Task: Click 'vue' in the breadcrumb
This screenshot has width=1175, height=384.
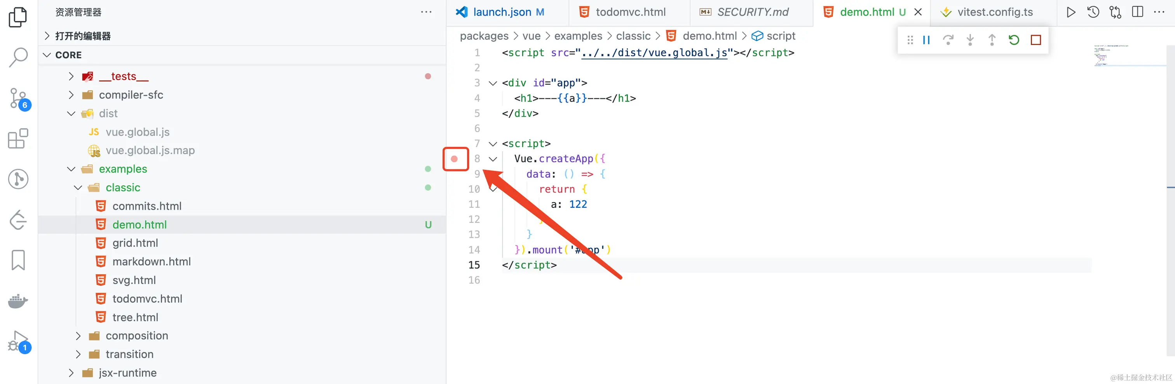Action: pos(532,36)
